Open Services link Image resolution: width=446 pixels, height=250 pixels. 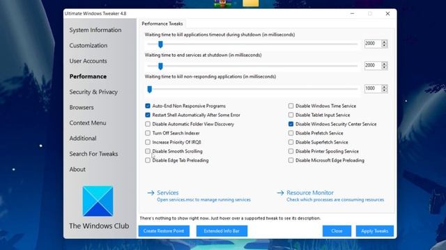click(167, 193)
